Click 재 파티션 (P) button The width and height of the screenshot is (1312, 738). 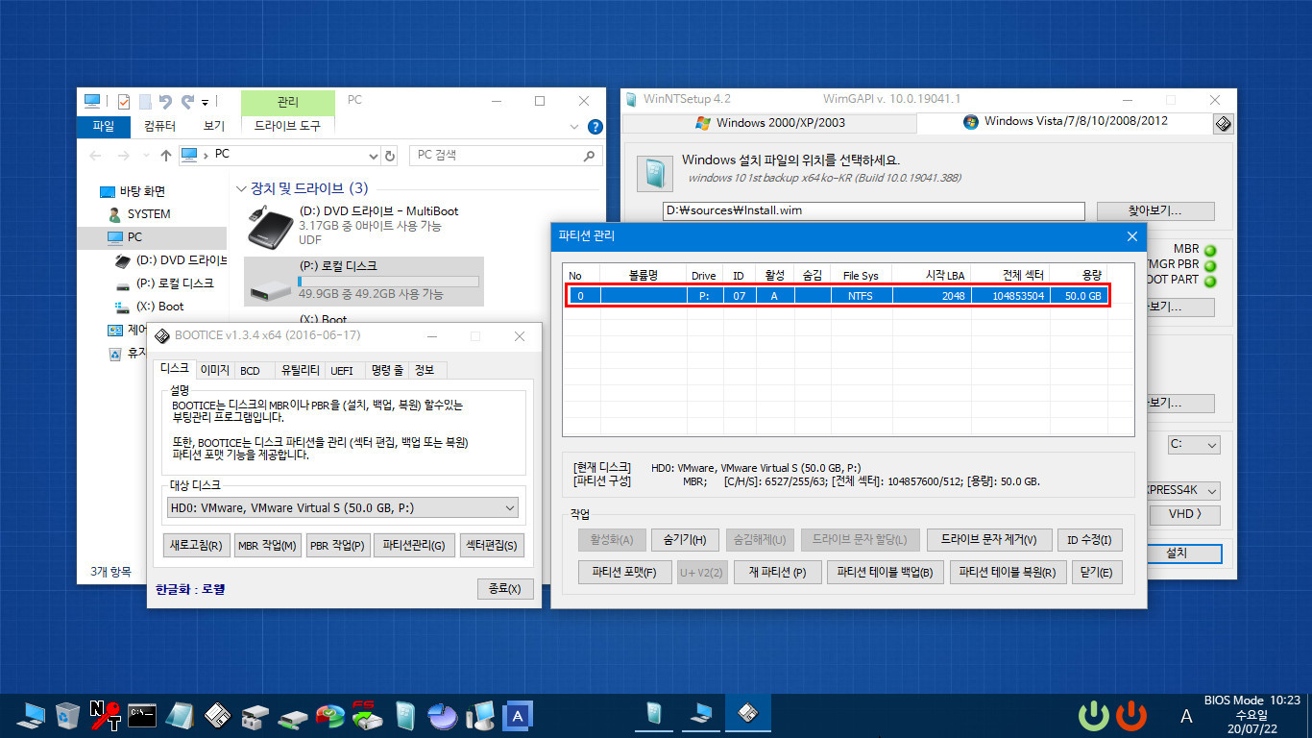coord(777,572)
